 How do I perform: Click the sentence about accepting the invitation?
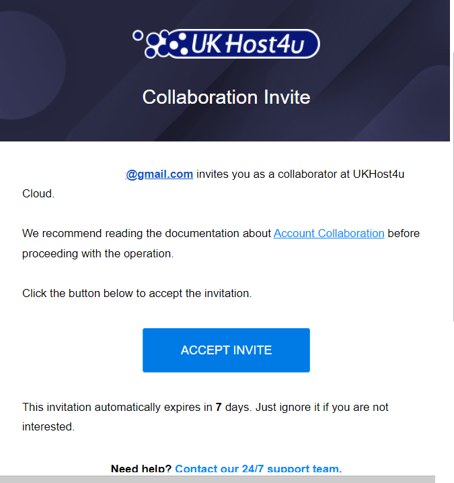coord(137,293)
